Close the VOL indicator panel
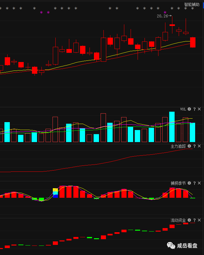The image size is (204, 255). click(x=199, y=109)
